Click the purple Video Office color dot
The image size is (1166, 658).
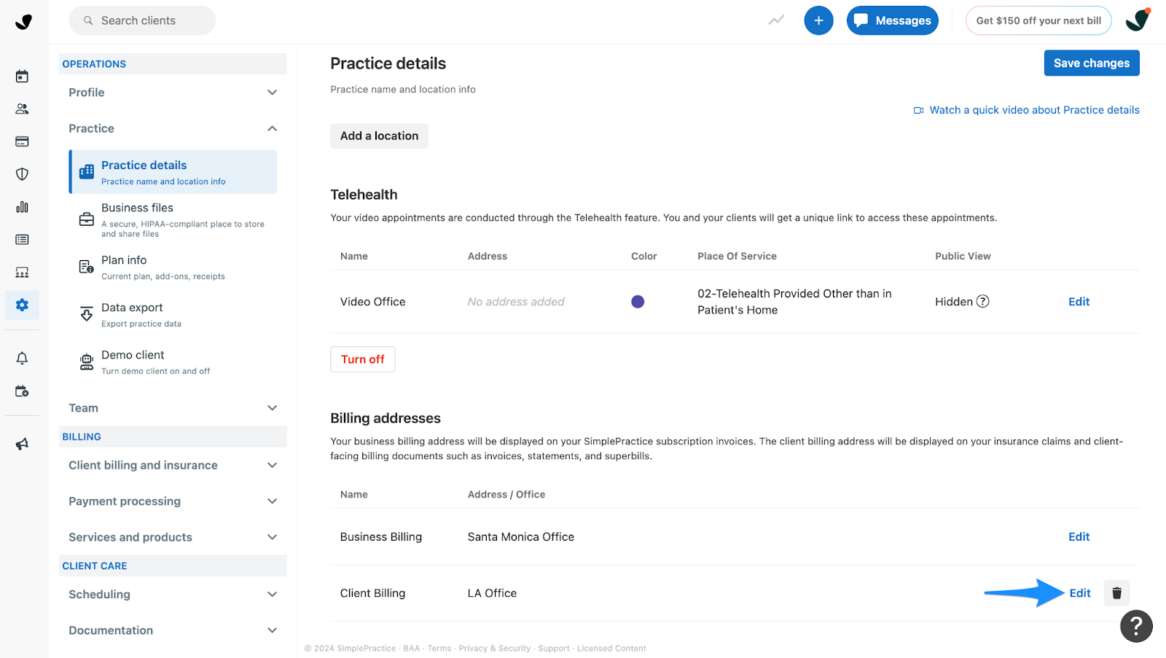(638, 302)
